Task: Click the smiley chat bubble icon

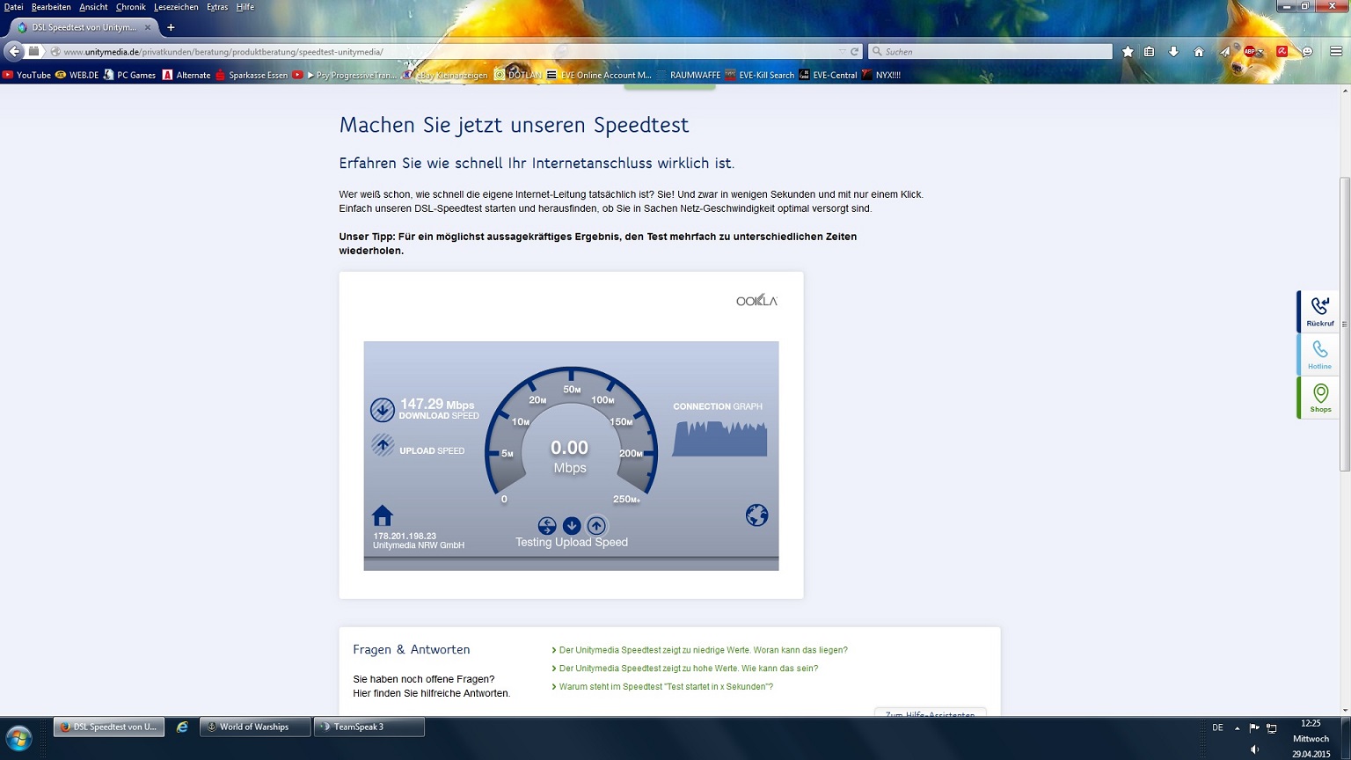Action: click(1308, 52)
